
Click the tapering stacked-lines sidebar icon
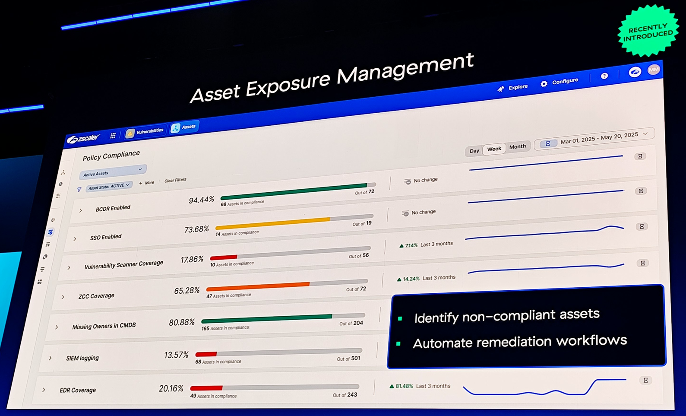42,269
